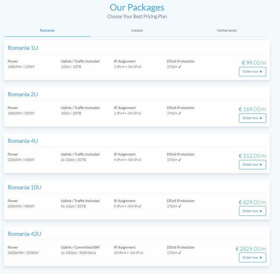Open the Romania 10U title
Image resolution: width=280 pixels, height=274 pixels.
(x=24, y=188)
